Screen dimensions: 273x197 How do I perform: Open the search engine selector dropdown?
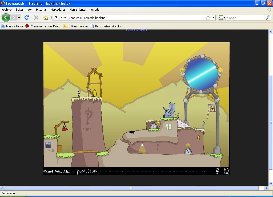[x=222, y=18]
